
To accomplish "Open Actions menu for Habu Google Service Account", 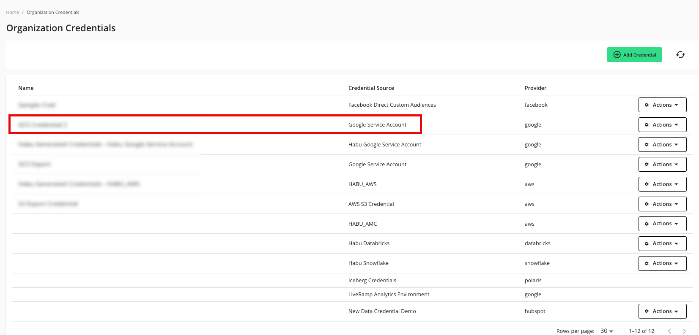I will [662, 145].
